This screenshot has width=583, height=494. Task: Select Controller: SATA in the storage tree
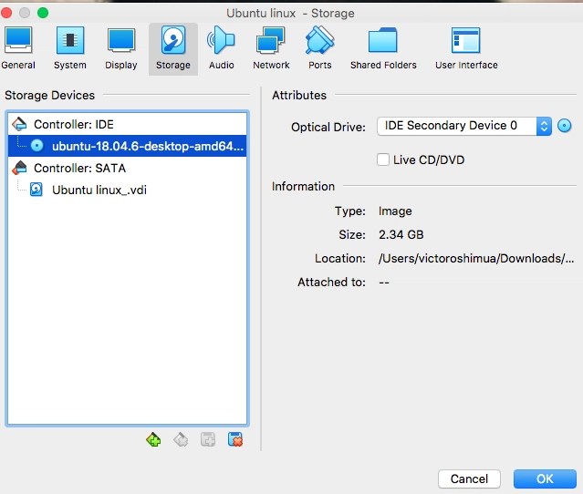(79, 168)
